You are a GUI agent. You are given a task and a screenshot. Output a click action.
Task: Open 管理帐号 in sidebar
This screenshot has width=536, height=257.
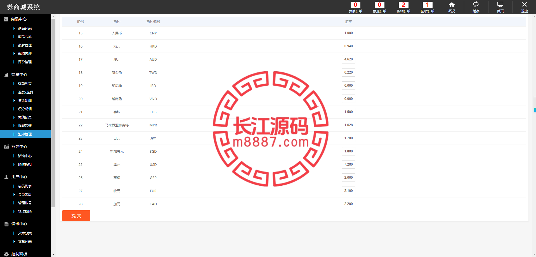coord(25,203)
